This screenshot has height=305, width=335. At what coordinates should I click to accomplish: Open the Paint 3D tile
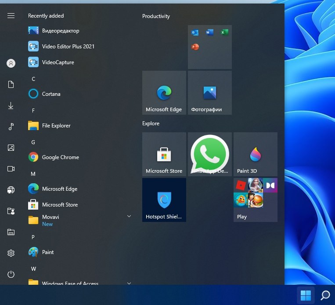click(x=256, y=154)
